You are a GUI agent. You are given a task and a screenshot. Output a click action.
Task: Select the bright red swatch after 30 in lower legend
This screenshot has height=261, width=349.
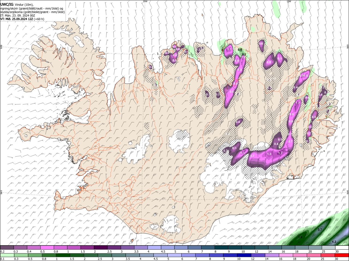pyautogui.click(x=342, y=255)
